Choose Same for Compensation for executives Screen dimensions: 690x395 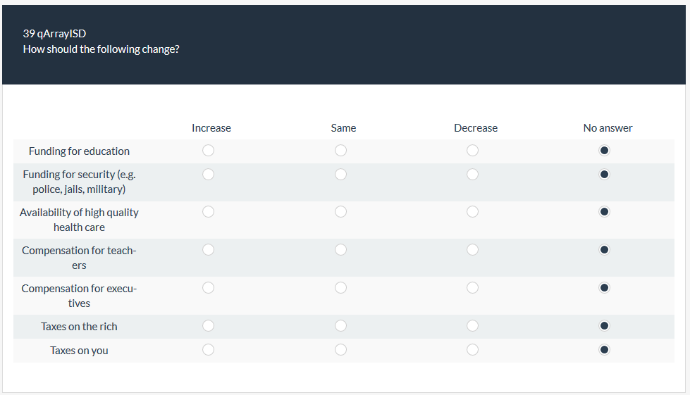click(x=340, y=288)
